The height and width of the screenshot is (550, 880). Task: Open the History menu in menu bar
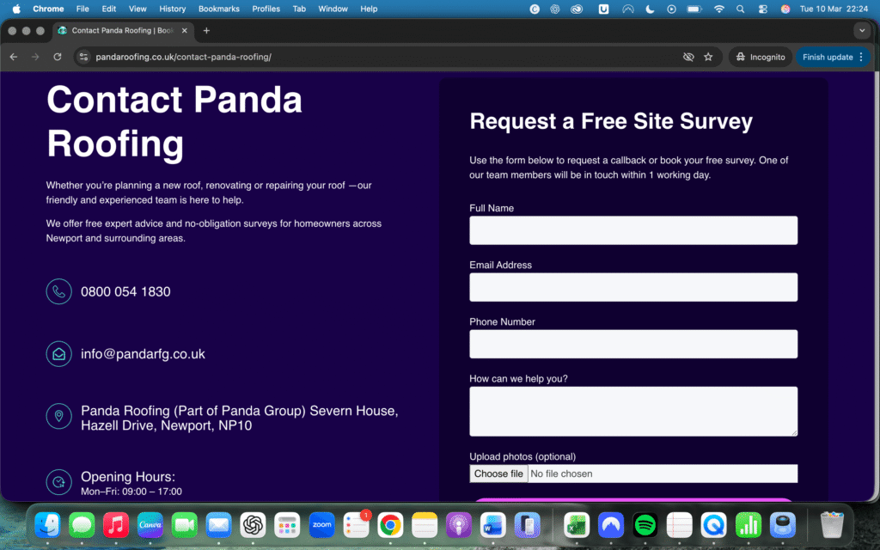(x=172, y=9)
